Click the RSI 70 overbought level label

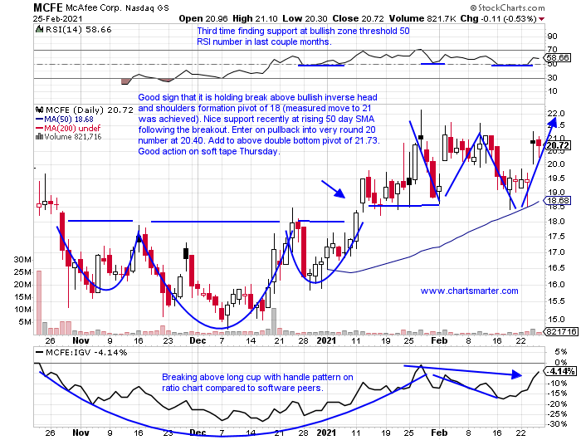(x=553, y=49)
